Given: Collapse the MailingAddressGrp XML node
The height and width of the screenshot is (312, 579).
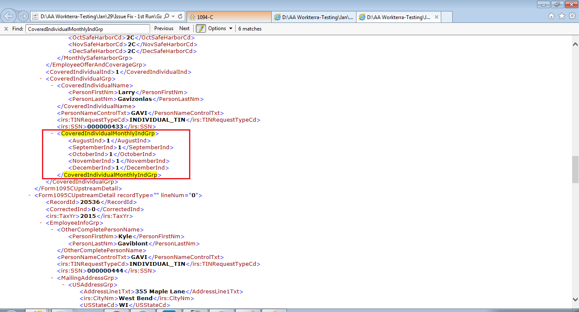Looking at the screenshot, I should click(x=53, y=278).
